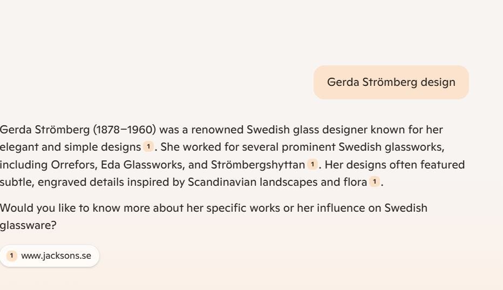Click the "(1878–1960)" dates in the answer
This screenshot has height=290, width=503.
(x=125, y=130)
